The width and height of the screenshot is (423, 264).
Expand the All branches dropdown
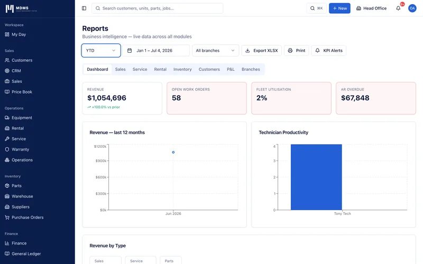215,50
